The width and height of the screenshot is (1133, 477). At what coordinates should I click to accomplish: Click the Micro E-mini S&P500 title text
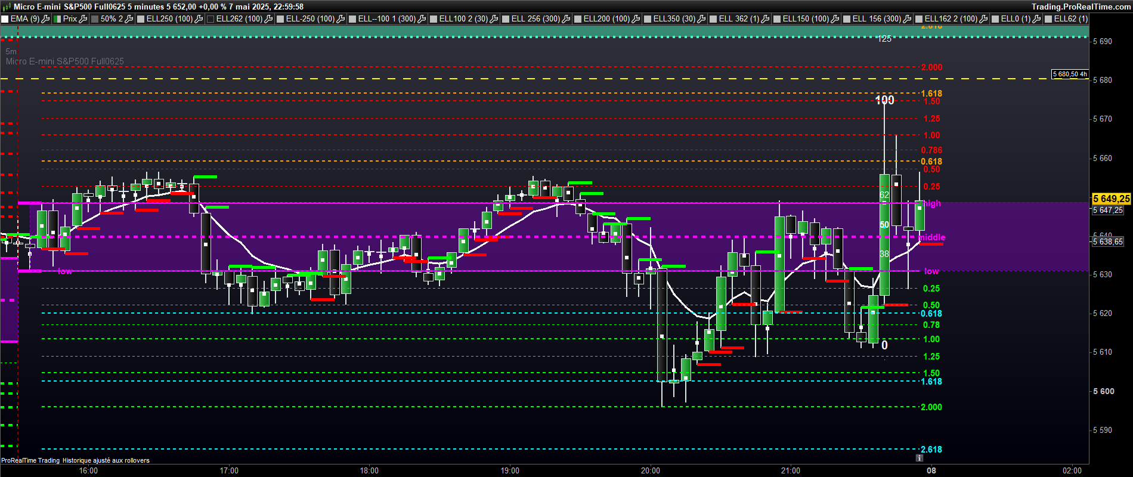coord(70,7)
